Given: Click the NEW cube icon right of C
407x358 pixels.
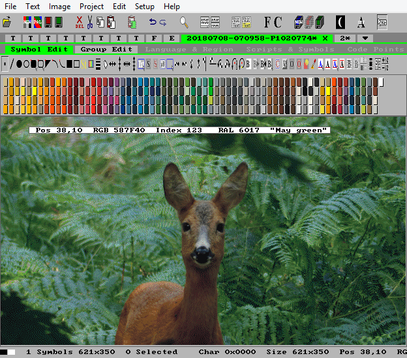Looking at the screenshot, I should [299, 22].
